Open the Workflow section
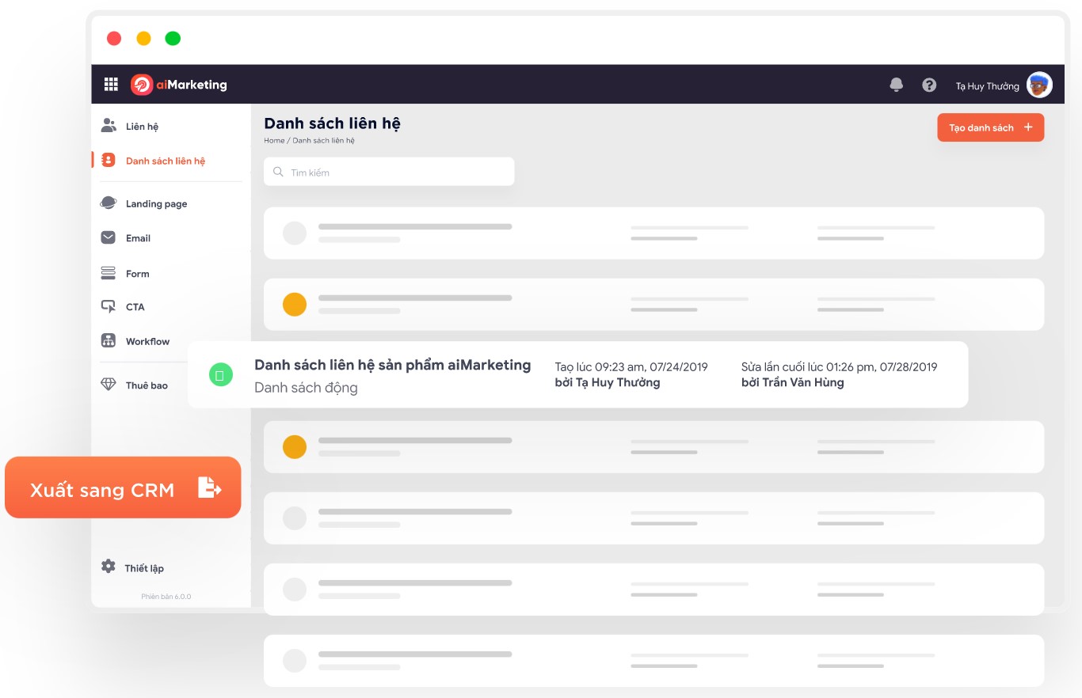This screenshot has height=698, width=1082. (147, 342)
